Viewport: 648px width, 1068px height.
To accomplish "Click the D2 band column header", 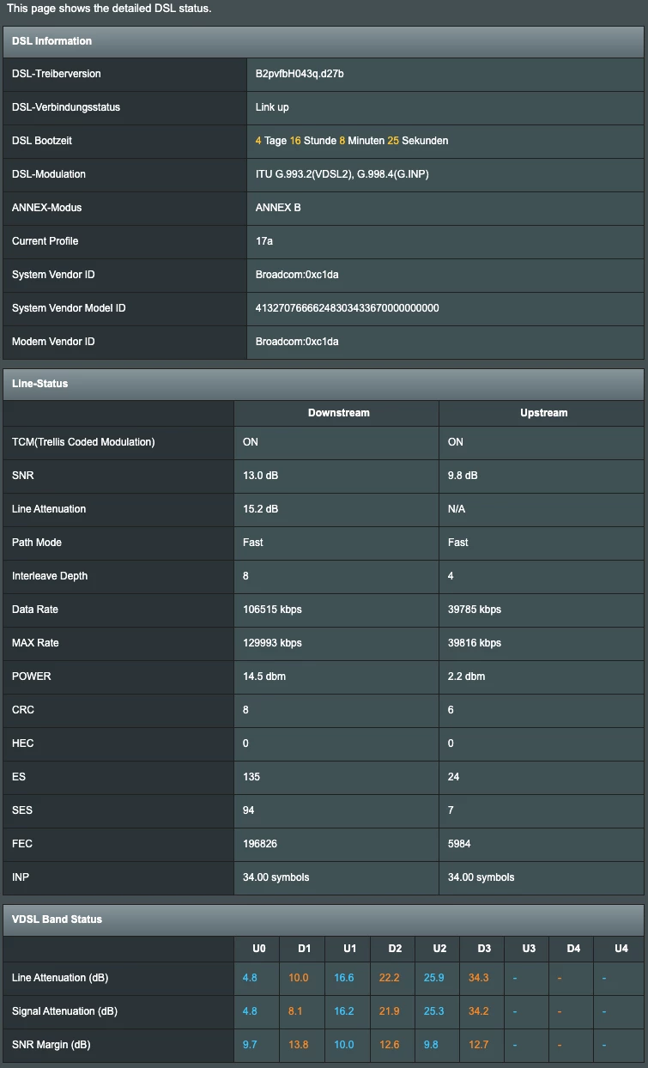I will 395,949.
